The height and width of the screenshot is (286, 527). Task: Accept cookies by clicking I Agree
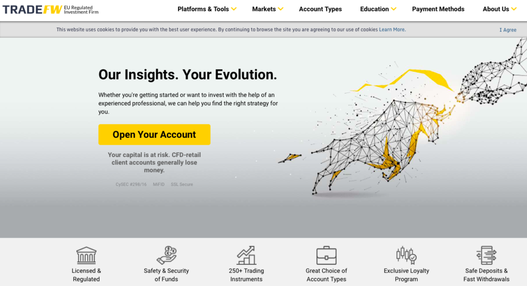(x=508, y=30)
